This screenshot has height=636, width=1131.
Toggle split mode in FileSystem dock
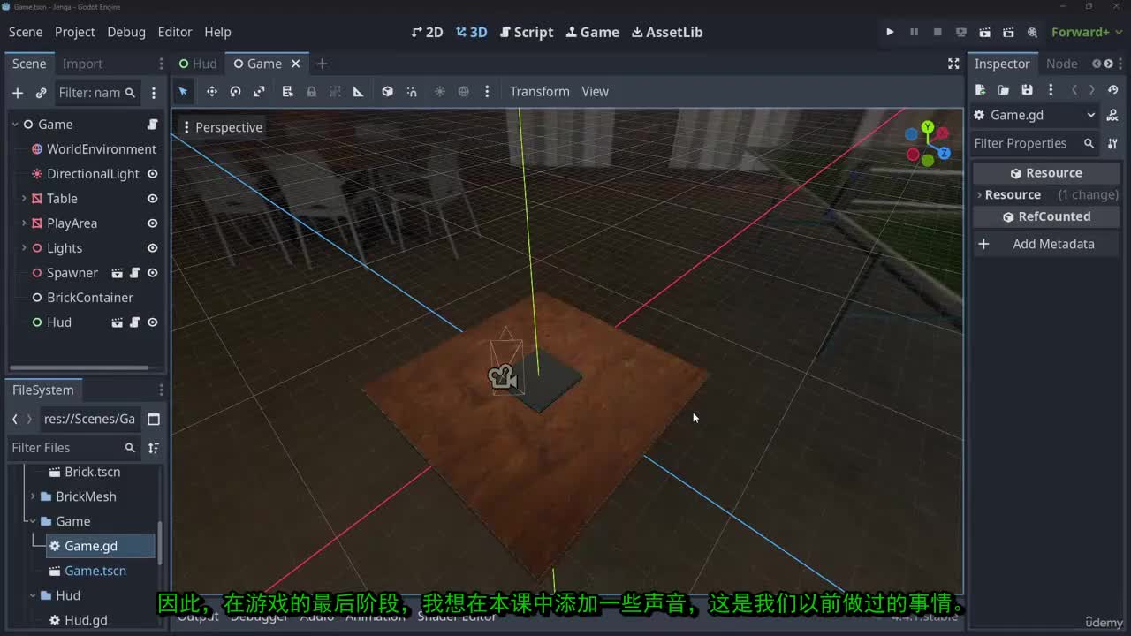154,419
